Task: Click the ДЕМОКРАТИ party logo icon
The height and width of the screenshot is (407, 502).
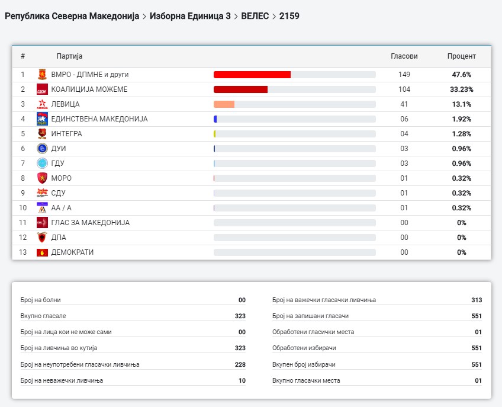Action: pyautogui.click(x=42, y=252)
